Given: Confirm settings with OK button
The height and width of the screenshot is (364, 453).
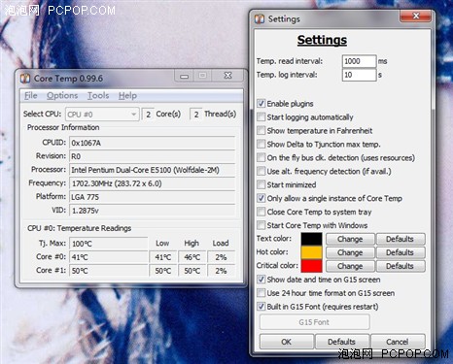Looking at the screenshot, I should [287, 342].
